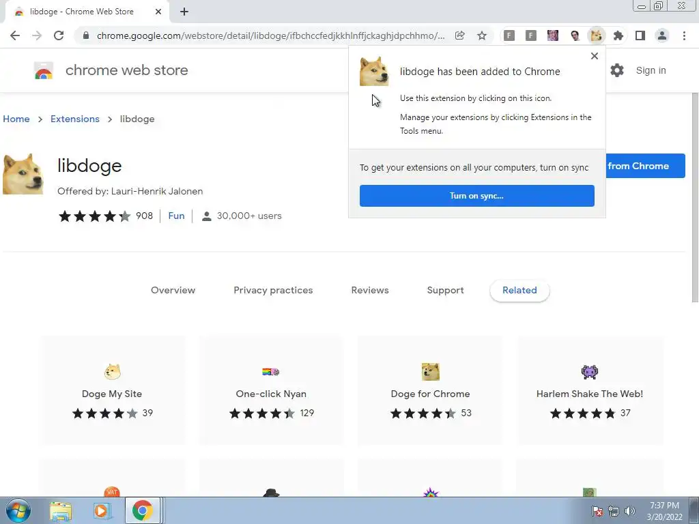Click the second gray F extension icon
Viewport: 699px width, 524px height.
(530, 35)
